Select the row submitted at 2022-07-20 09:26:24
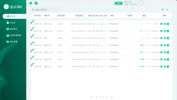 click(x=101, y=24)
